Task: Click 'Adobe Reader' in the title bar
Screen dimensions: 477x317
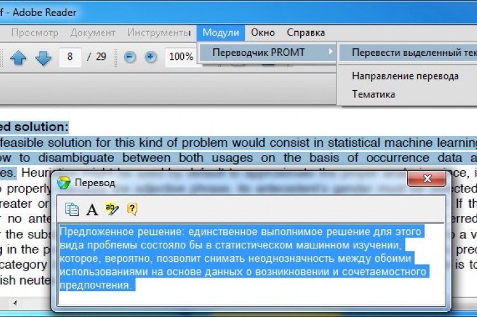Action: (45, 13)
